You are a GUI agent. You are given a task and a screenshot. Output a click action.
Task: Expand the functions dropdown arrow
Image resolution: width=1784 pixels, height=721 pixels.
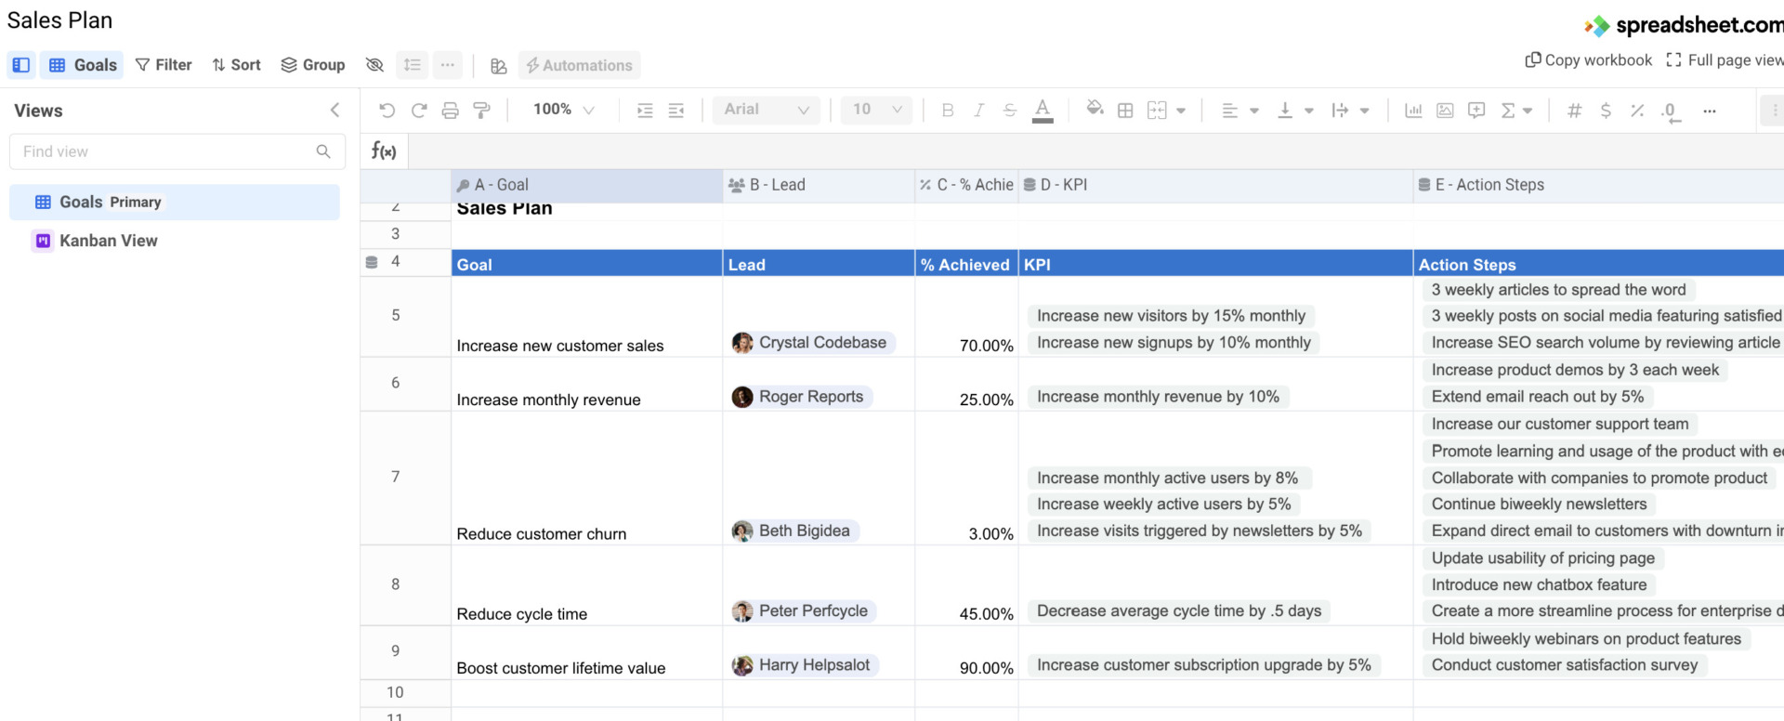point(1528,111)
